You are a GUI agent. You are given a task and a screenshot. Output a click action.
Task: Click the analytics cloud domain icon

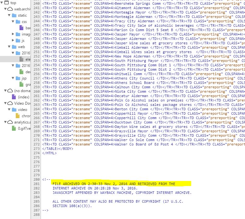pos(10,122)
